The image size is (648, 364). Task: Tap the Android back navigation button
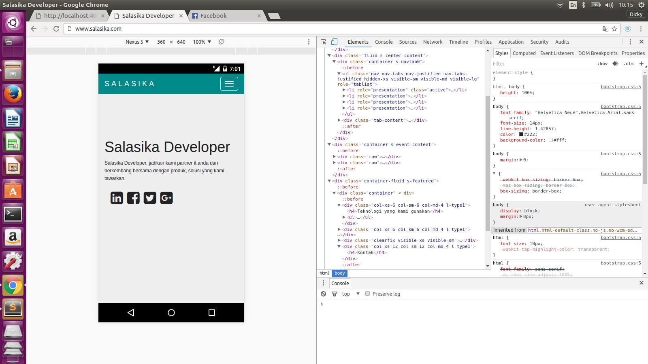click(x=131, y=313)
